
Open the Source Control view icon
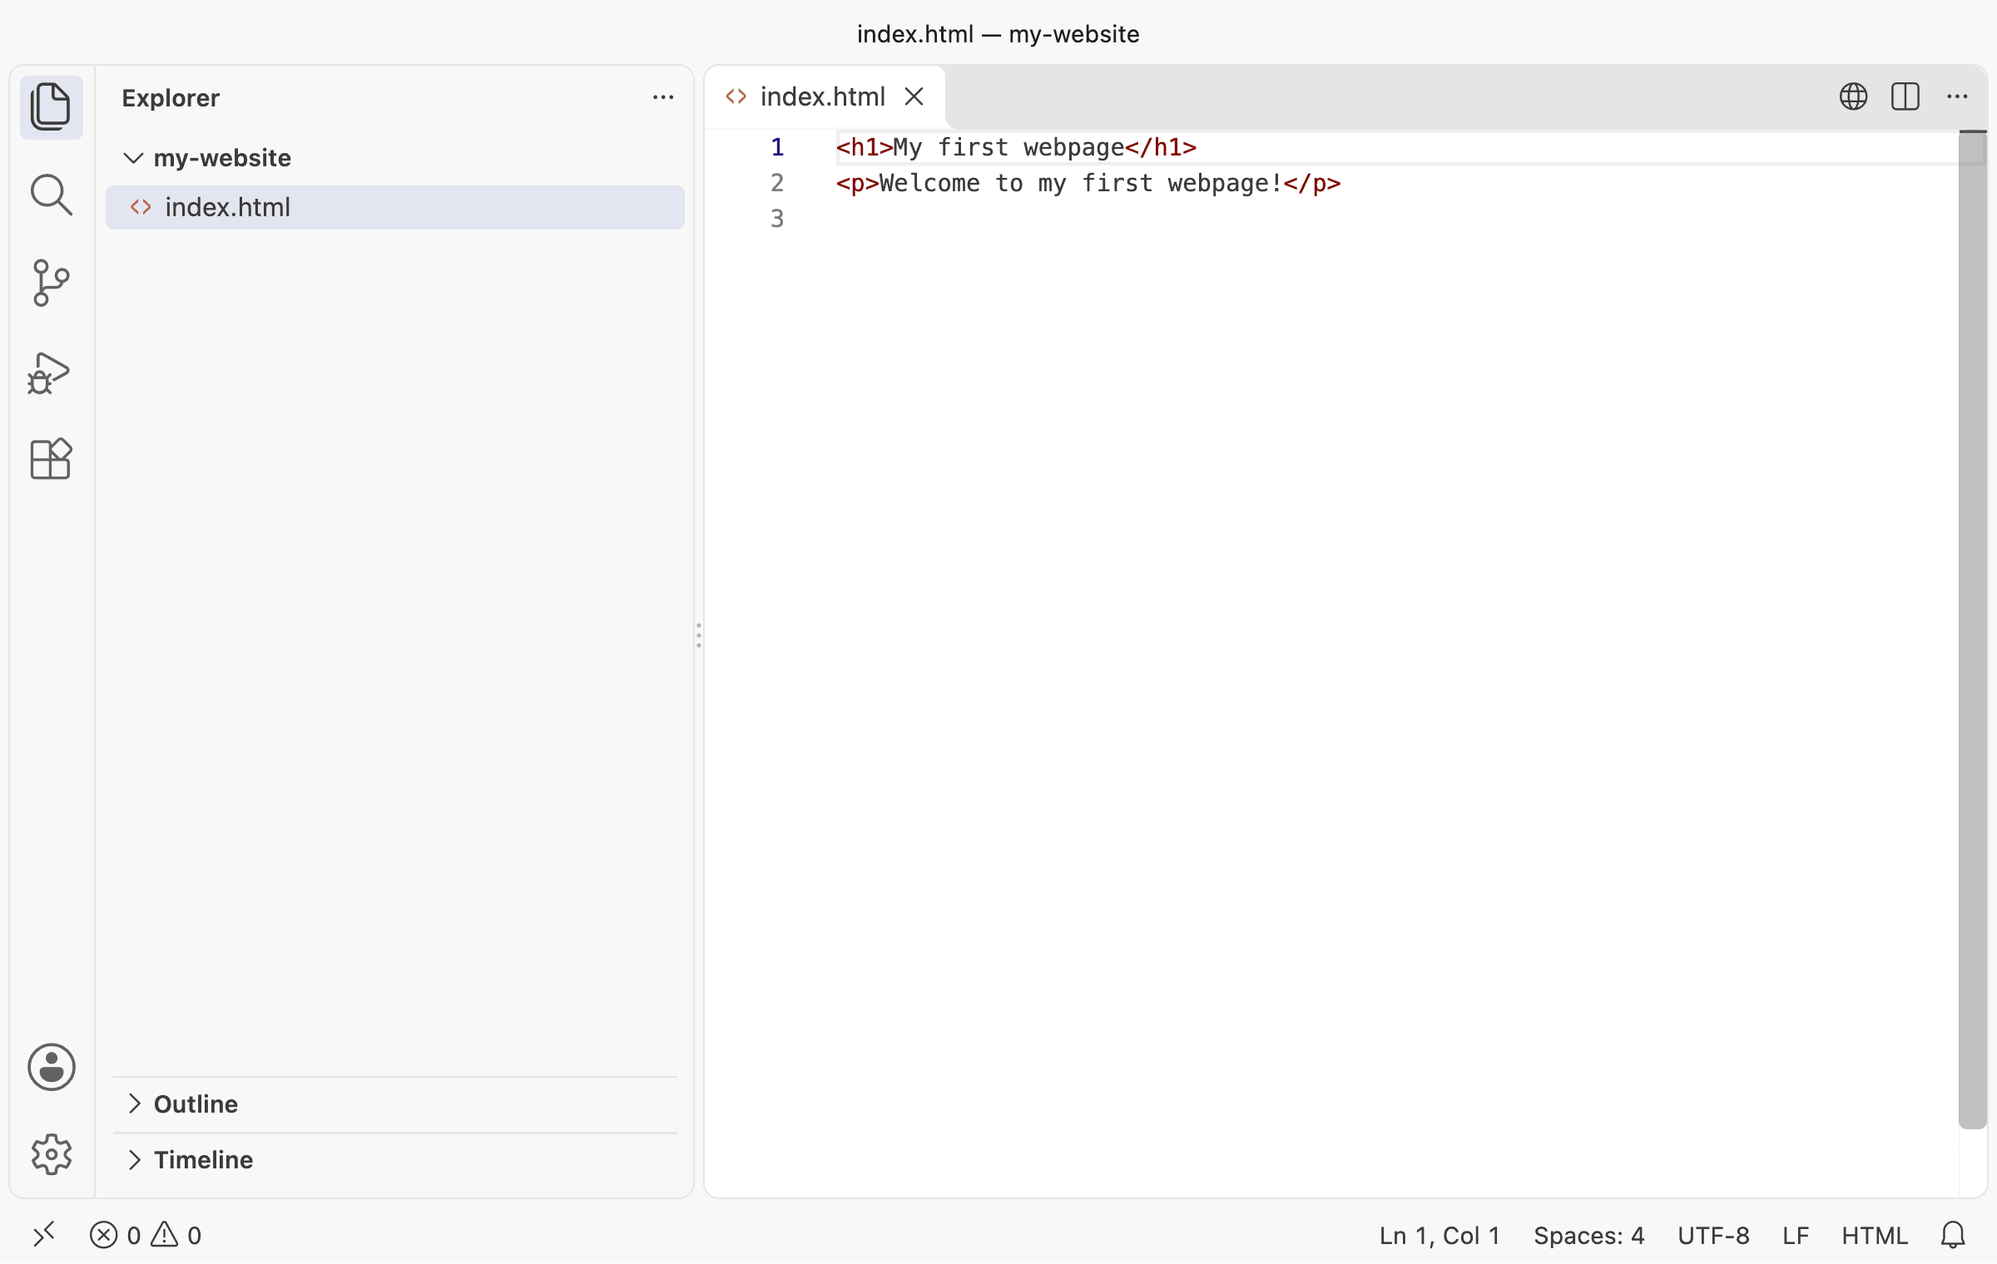pos(51,283)
